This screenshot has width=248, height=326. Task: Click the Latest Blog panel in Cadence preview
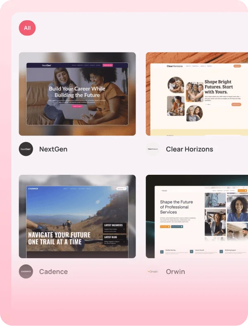[114, 240]
